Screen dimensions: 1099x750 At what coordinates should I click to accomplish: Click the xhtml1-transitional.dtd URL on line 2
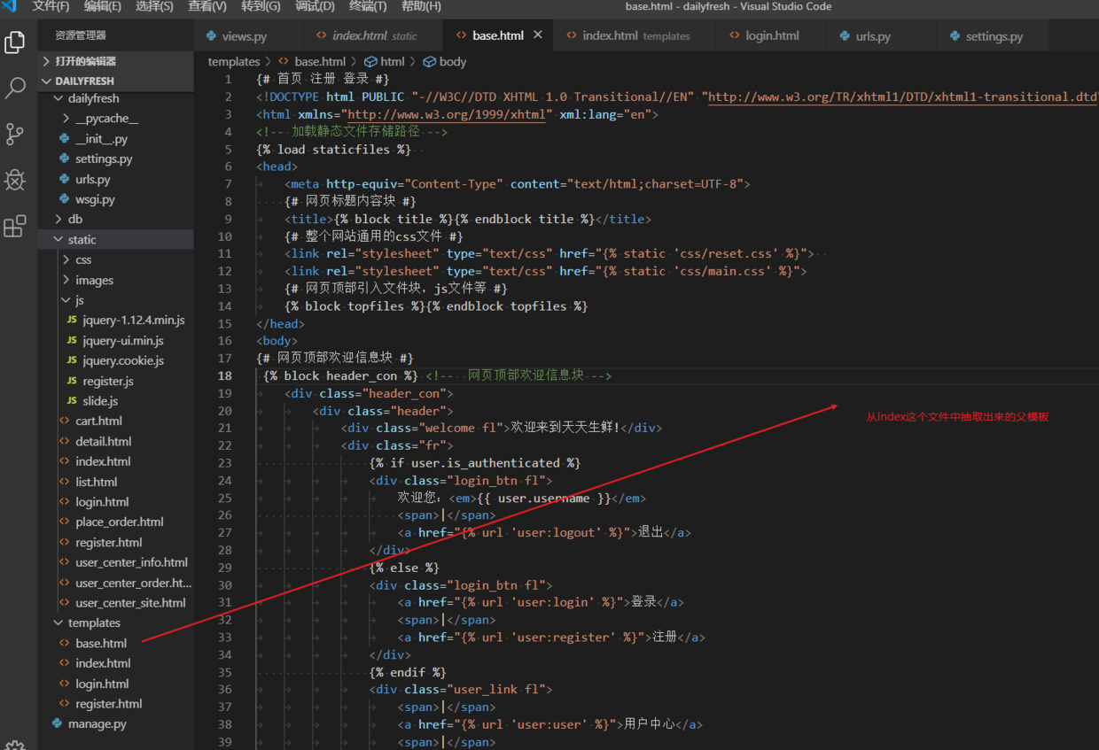(902, 97)
